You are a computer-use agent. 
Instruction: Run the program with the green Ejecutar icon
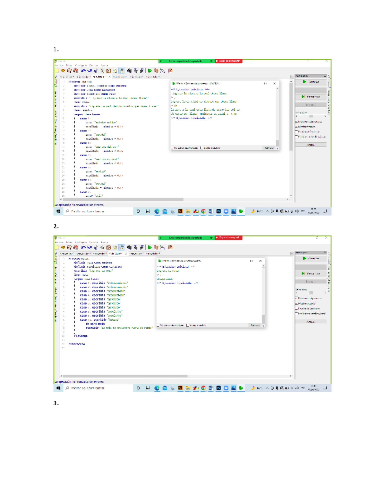150,71
